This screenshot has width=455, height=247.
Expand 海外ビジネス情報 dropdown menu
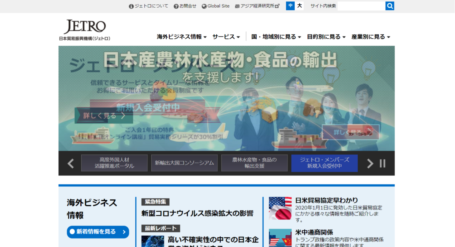click(x=181, y=37)
